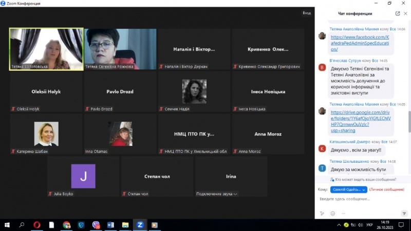Click the УКР keyboard language switcher
411x231 pixels.
click(368, 225)
